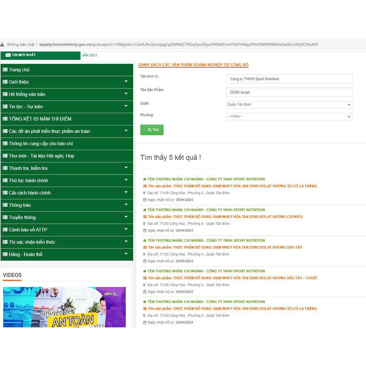Click list icon before the COOKIES product name

(x=145, y=217)
